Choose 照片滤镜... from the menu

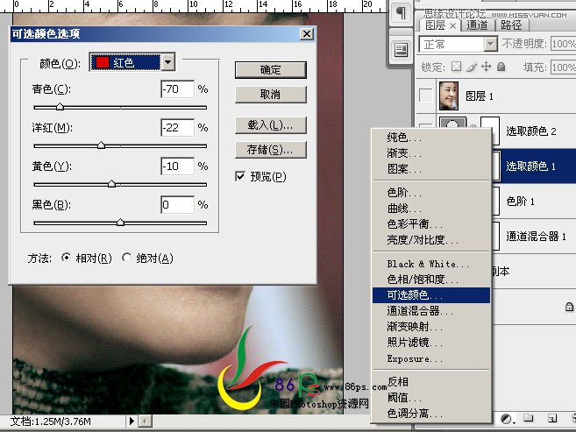tap(431, 342)
